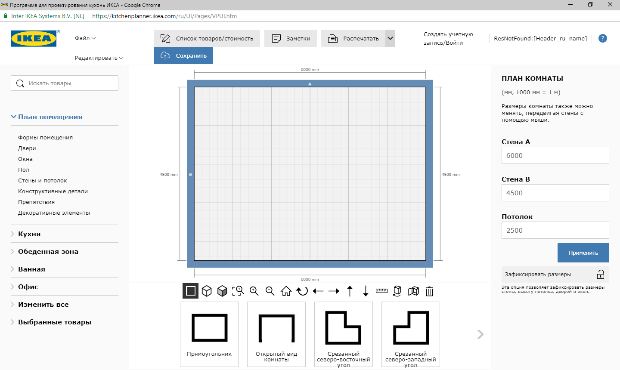Focus the Искать товары search field
Image resolution: width=620 pixels, height=370 pixels.
[65, 83]
